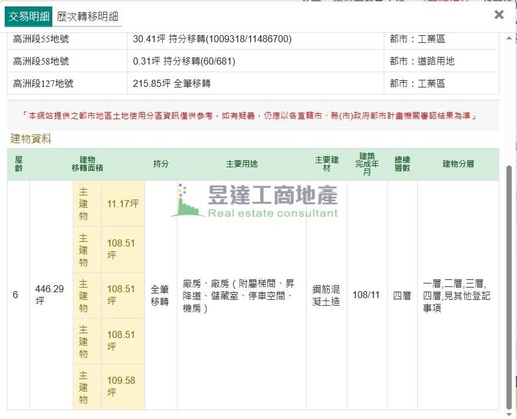
Task: Click the 建築完成年月 header cell
Action: (367, 164)
